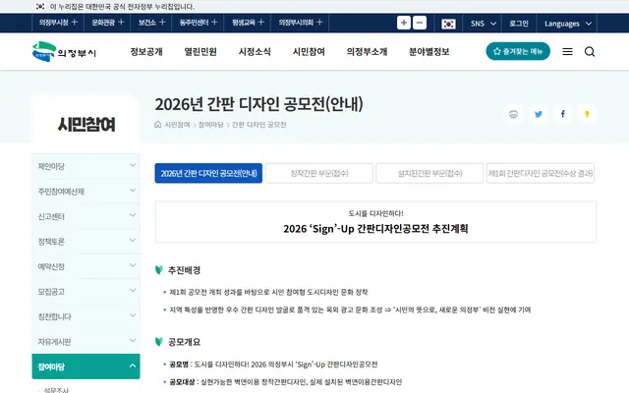Screen dimensions: 629x393
Task: Expand 예약신청 sidebar chevron
Action: 133,265
